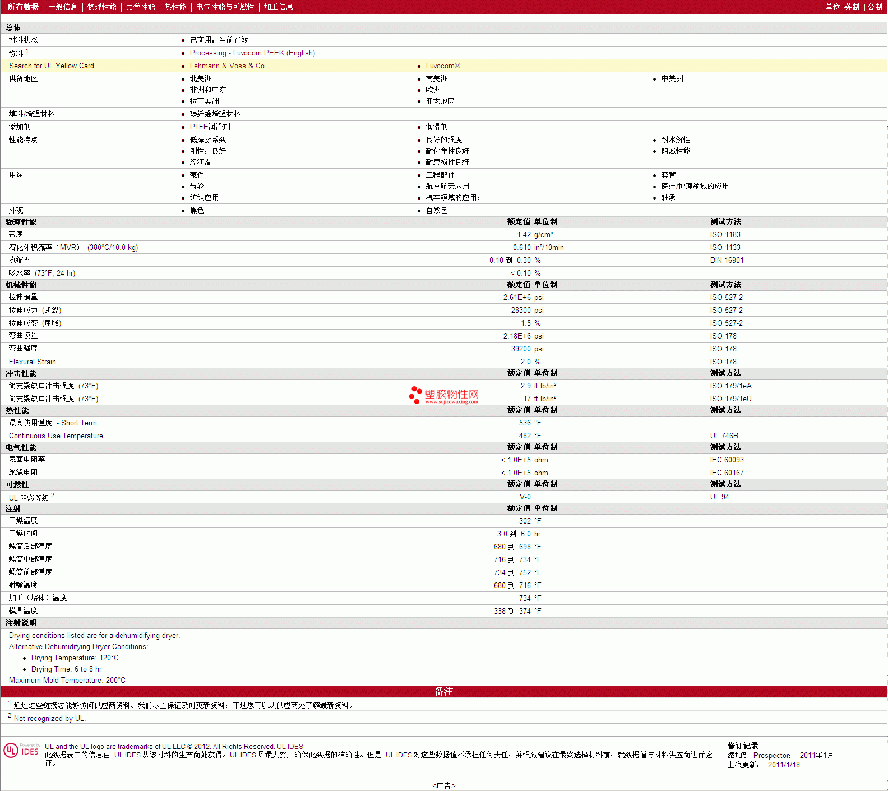This screenshot has height=791, width=888.
Task: Select Continuous Use Temperature row
Action: coord(444,436)
